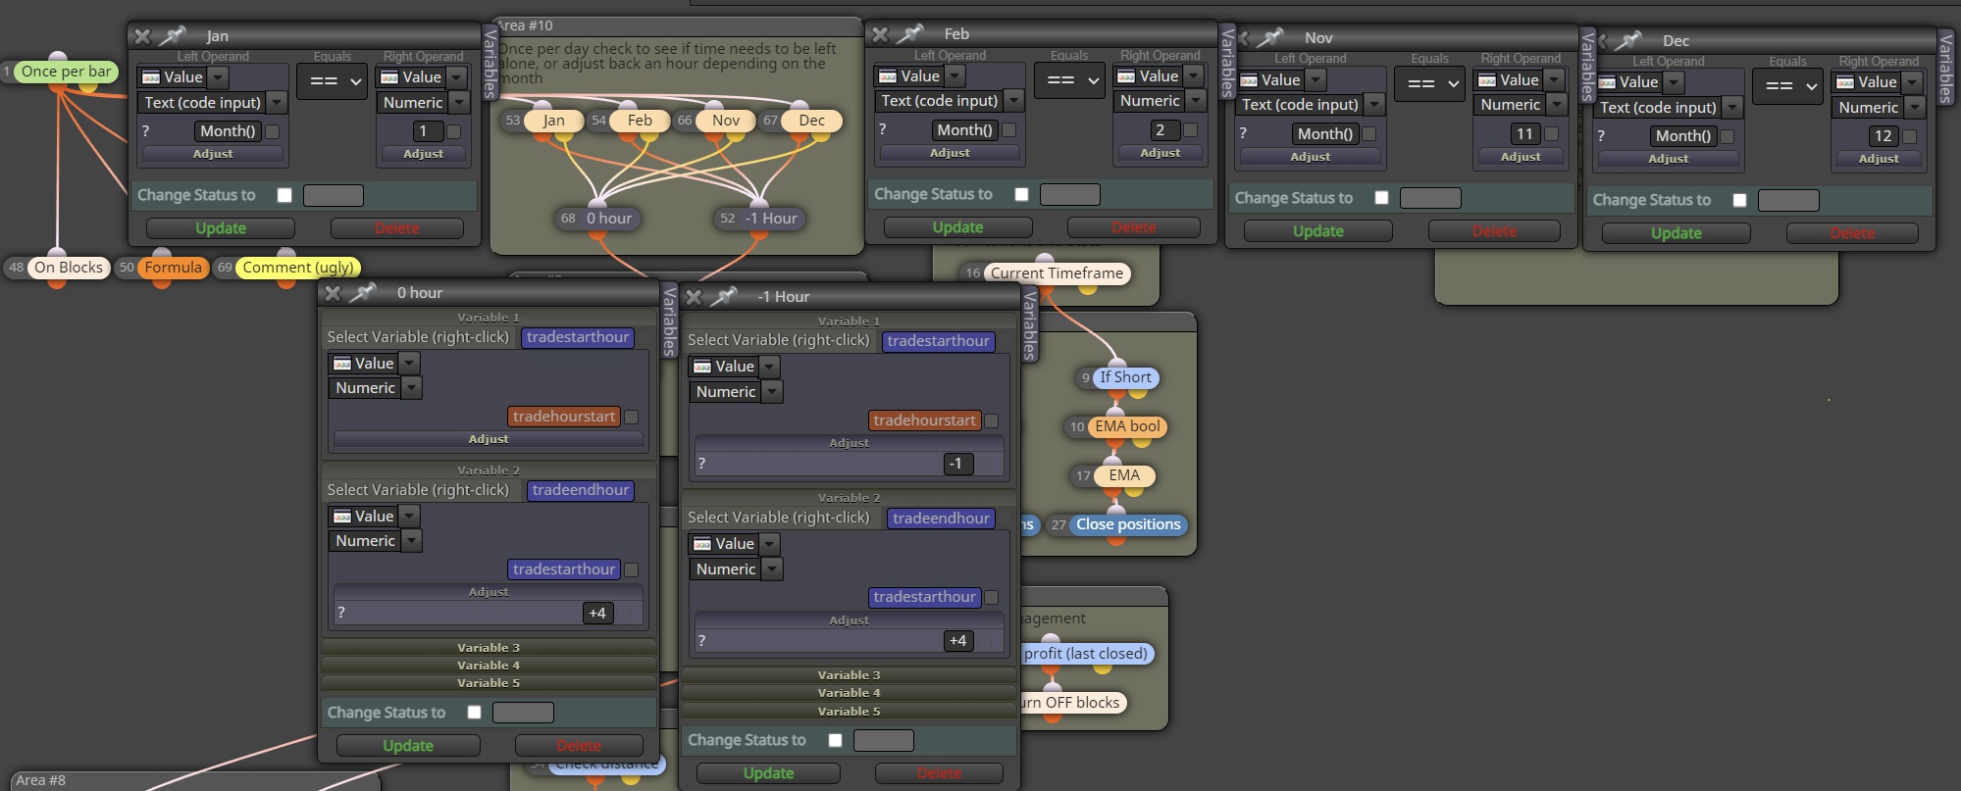1961x791 pixels.
Task: Open the Variables tab beside Feb panel
Action: coord(1227,62)
